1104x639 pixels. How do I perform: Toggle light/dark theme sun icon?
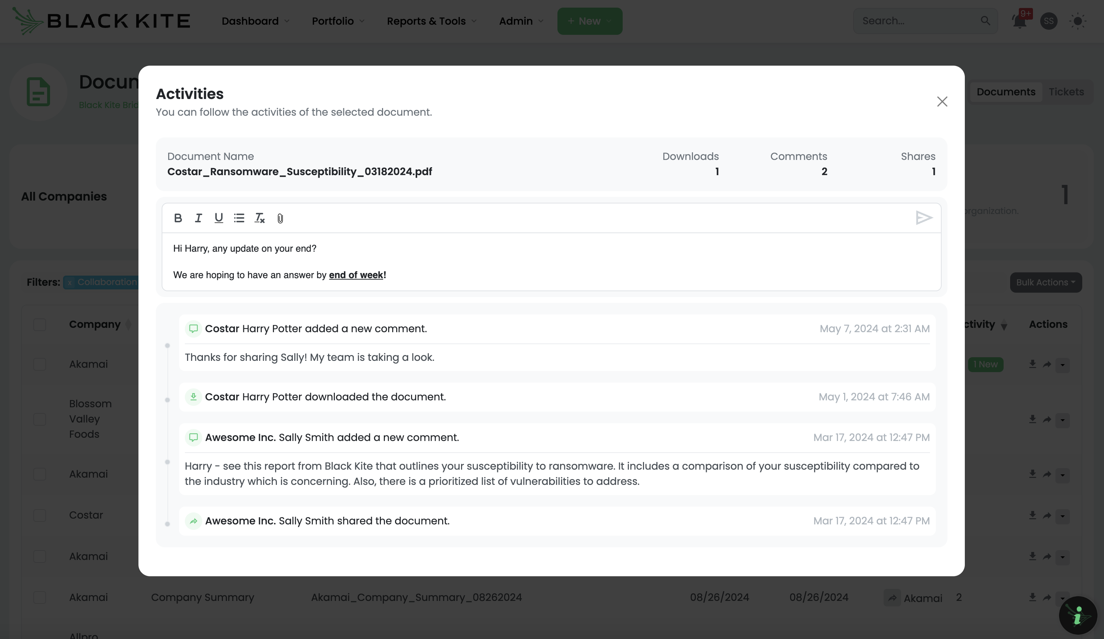1078,21
